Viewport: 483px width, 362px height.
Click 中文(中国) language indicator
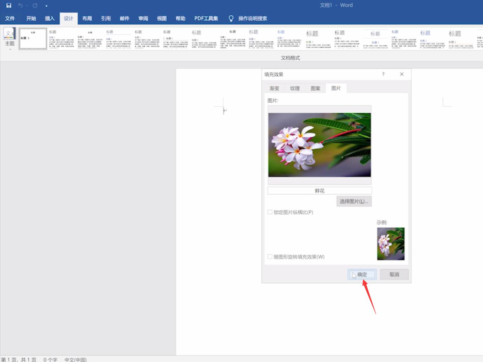point(75,359)
